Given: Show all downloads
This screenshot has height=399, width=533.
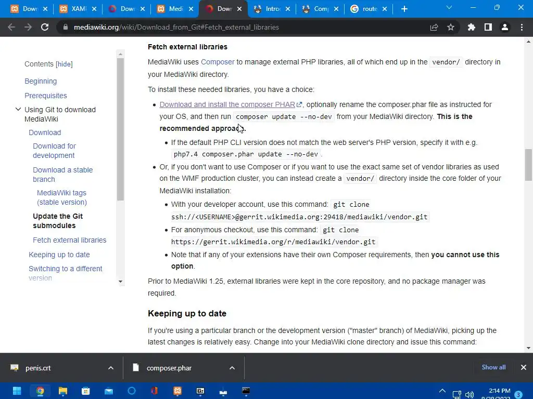Looking at the screenshot, I should (x=493, y=367).
